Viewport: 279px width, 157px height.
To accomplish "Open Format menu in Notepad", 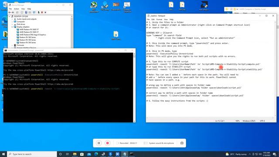I will 159,19.
